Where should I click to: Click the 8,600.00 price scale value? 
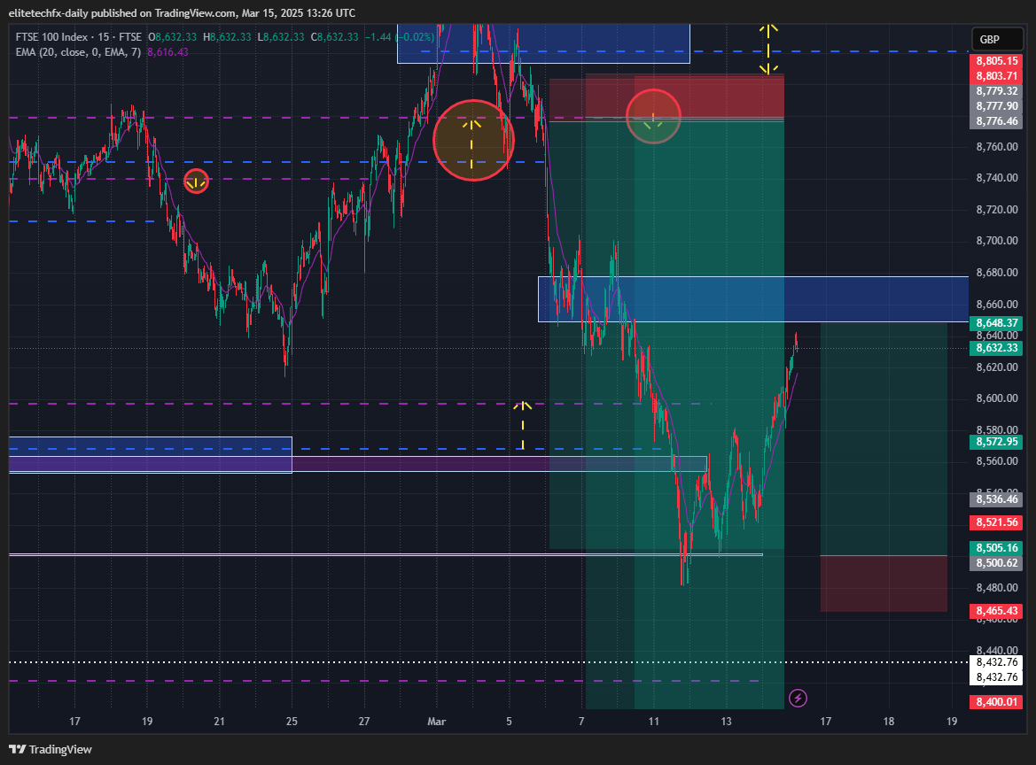tap(996, 398)
